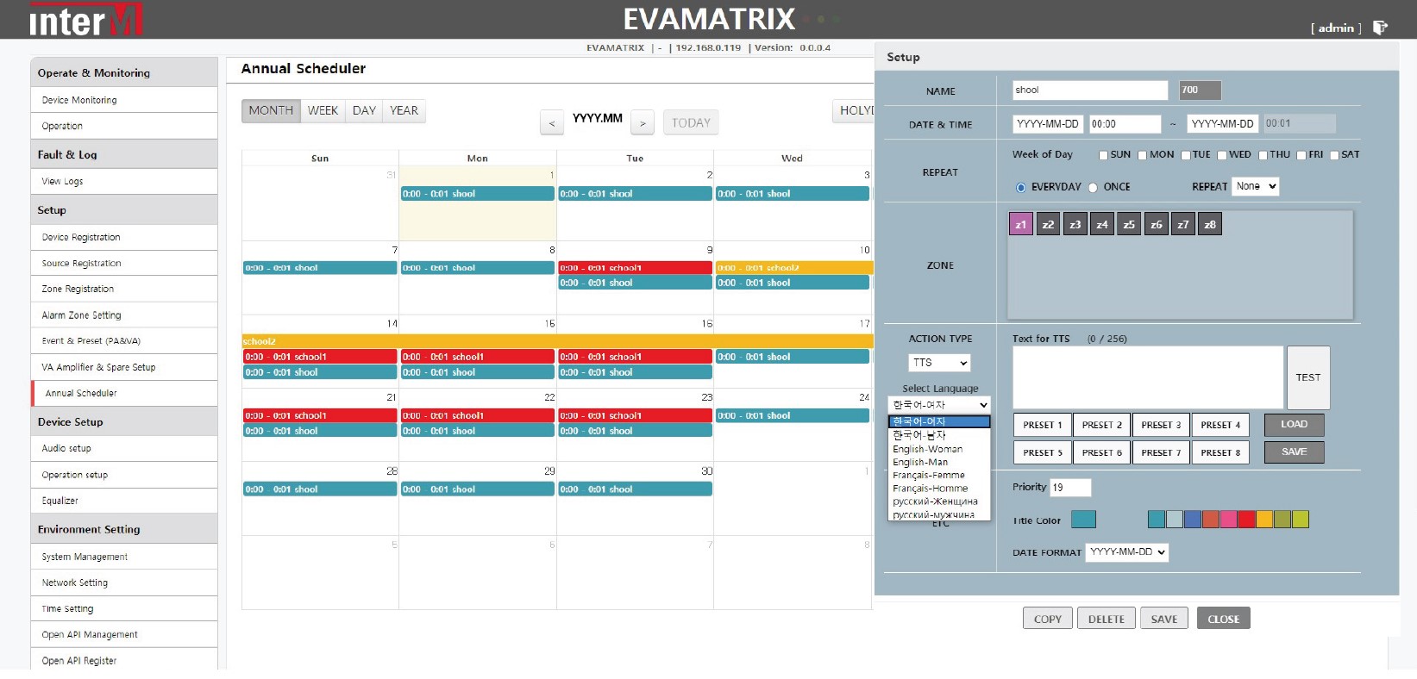Tick the TUE weekday checkbox

(1185, 155)
